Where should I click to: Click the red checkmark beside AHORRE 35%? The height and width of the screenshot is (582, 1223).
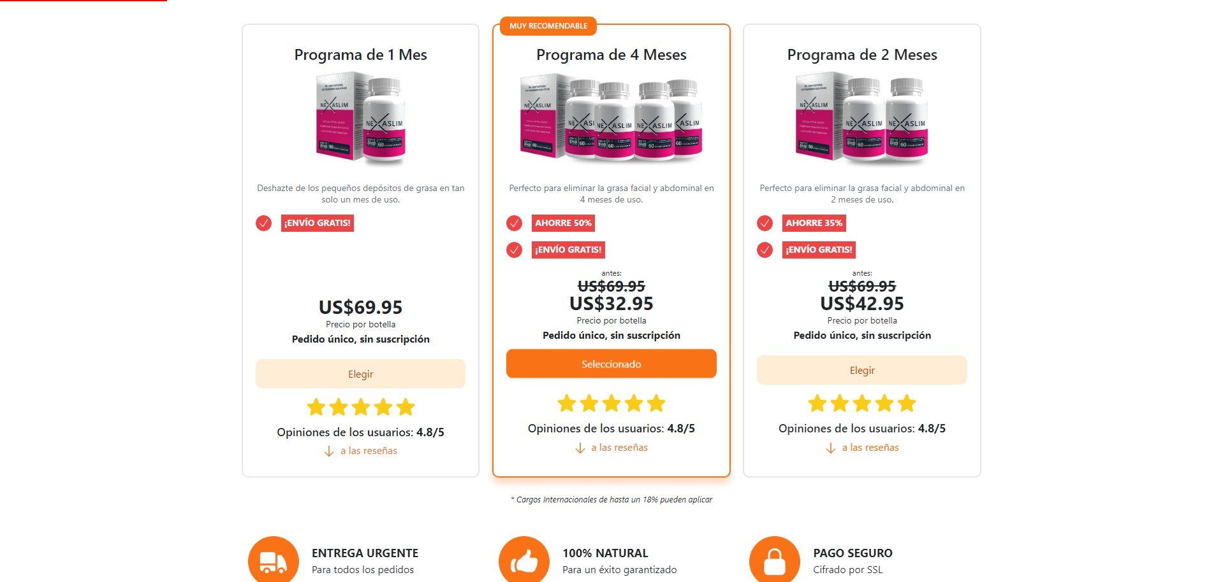[765, 224]
